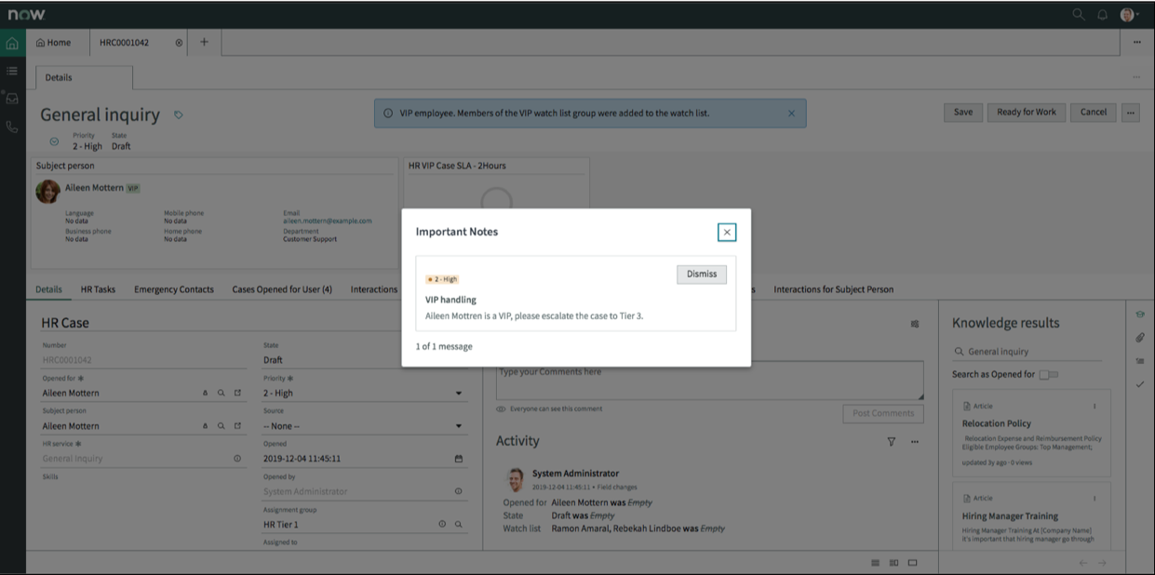Select the lower Details record tab
This screenshot has height=575, width=1155.
click(x=48, y=289)
